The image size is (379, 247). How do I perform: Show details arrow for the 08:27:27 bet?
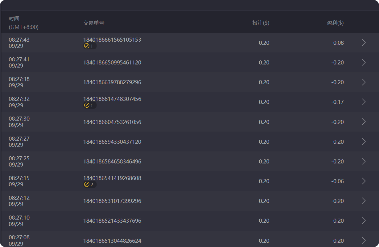pyautogui.click(x=364, y=142)
